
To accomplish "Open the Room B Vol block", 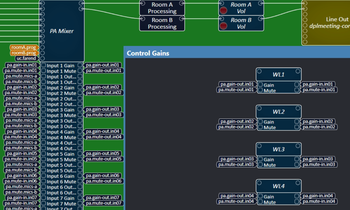I will pyautogui.click(x=244, y=23).
